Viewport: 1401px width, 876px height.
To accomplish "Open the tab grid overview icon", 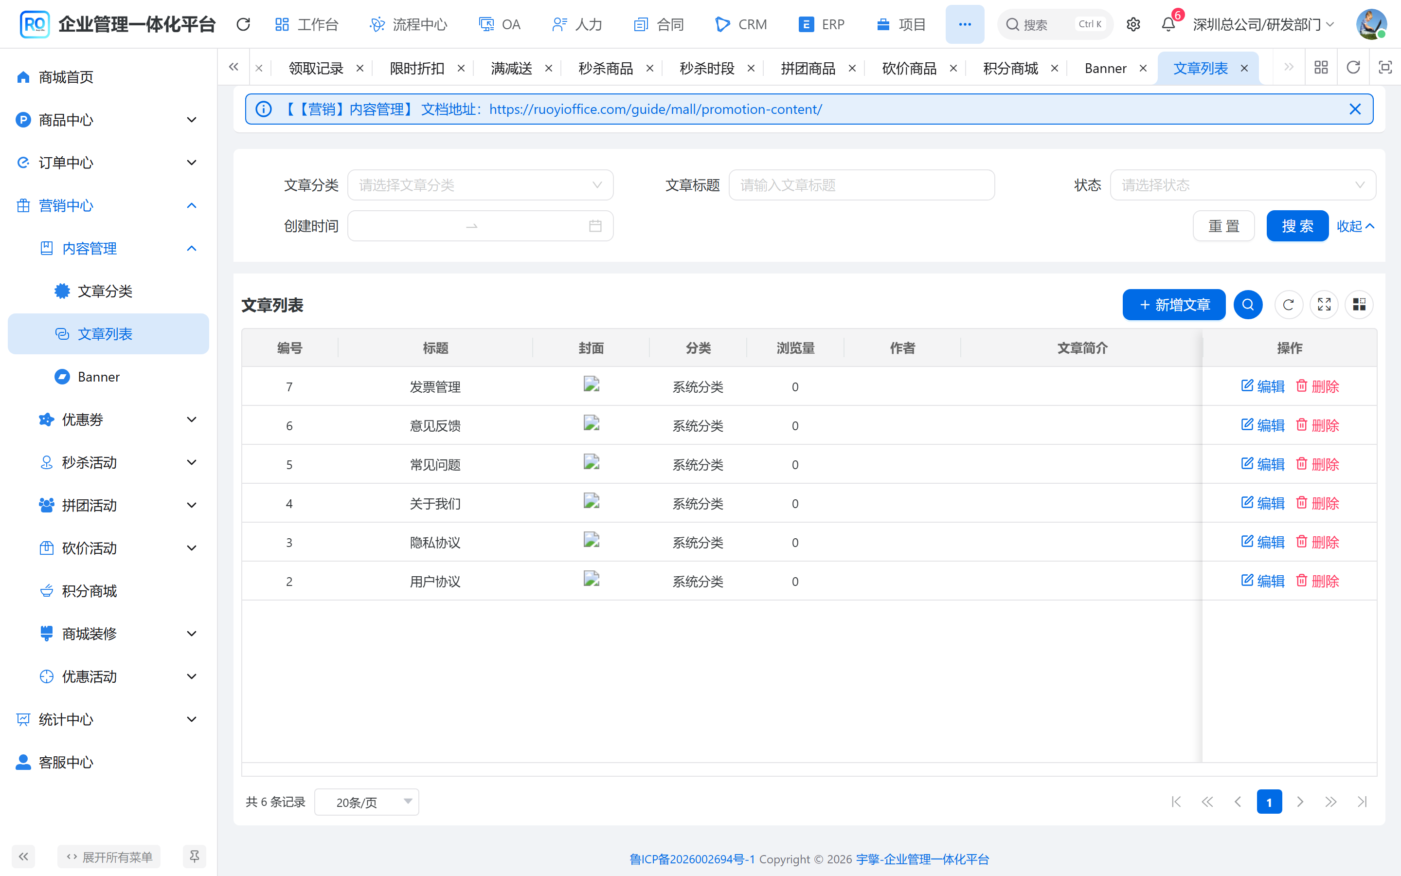I will [1321, 68].
